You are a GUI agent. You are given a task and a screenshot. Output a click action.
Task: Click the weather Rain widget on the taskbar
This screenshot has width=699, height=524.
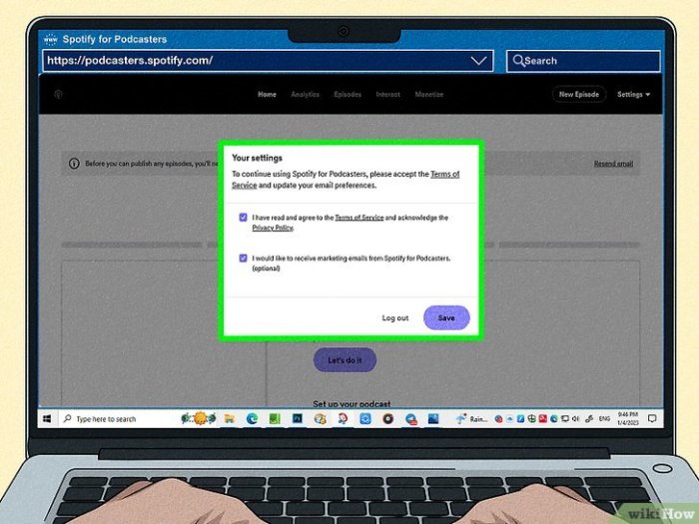click(x=472, y=419)
